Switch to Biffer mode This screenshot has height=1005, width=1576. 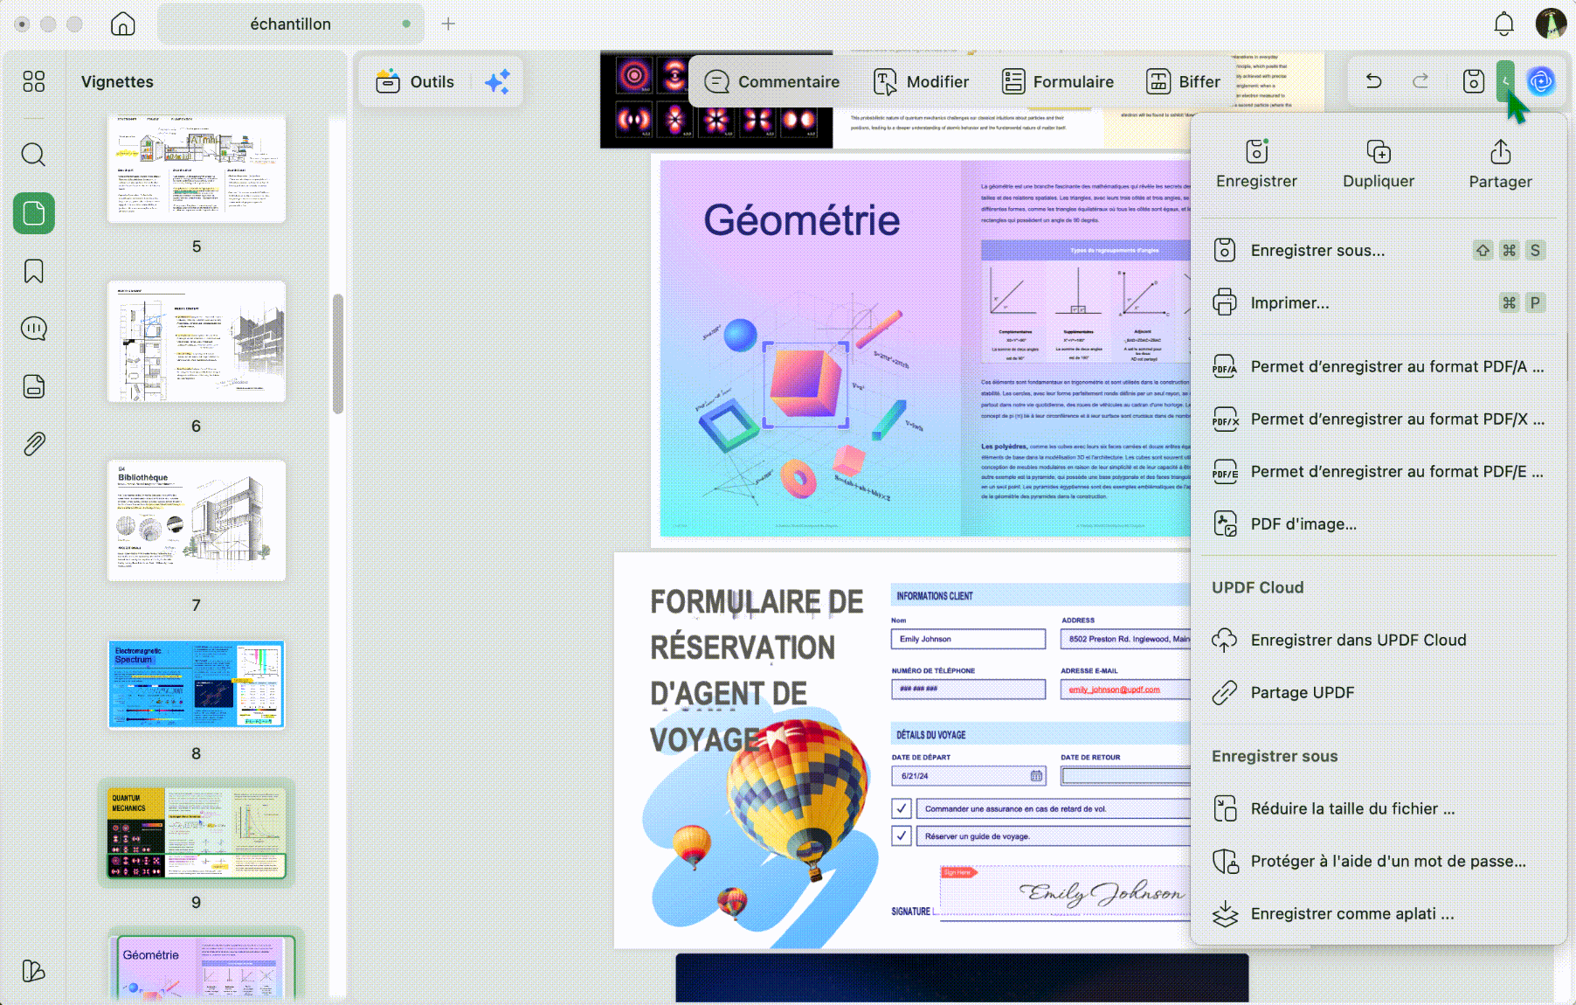pos(1183,82)
